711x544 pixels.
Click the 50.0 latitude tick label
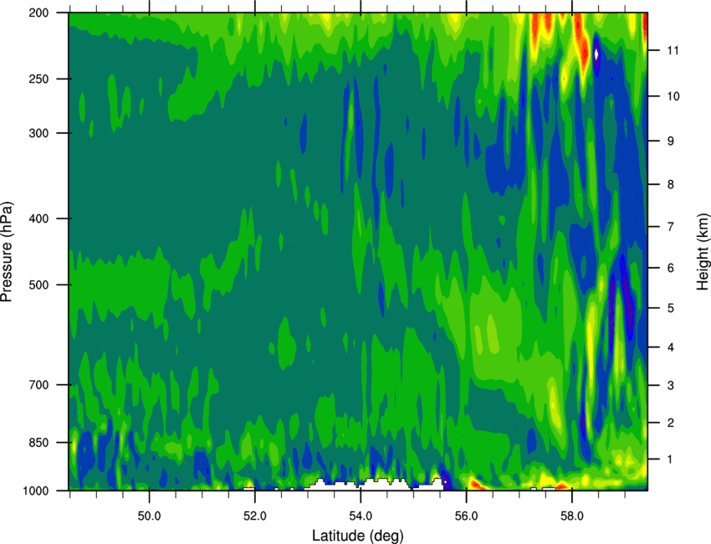tap(149, 516)
